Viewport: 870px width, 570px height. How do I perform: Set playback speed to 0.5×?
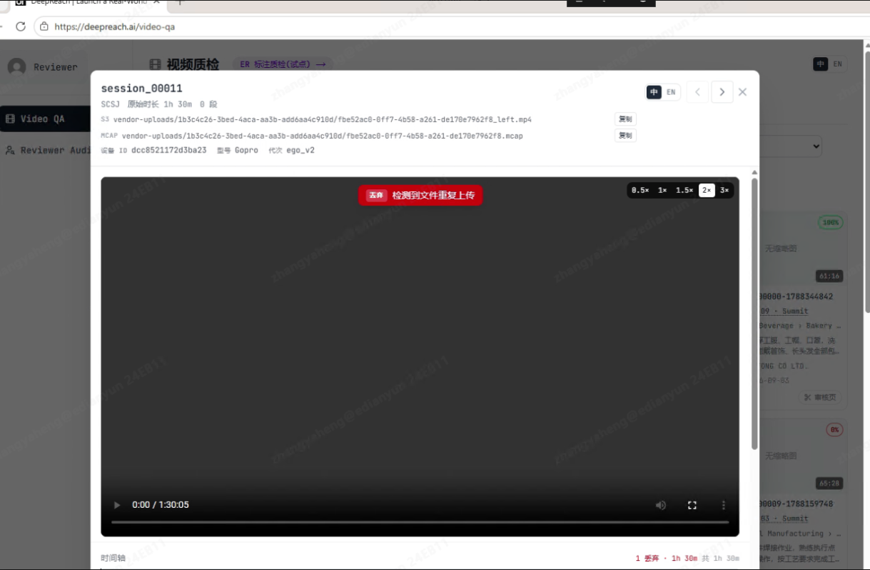pos(640,190)
